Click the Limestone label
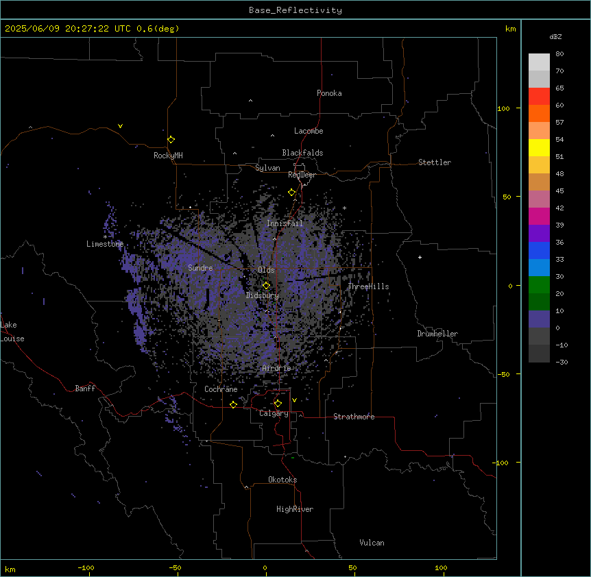The image size is (591, 577). click(105, 244)
